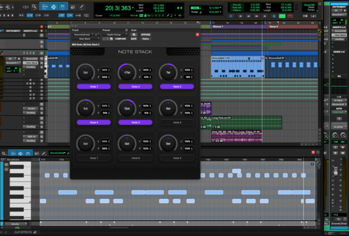Click the green Play transport button
Viewport: 349px width, 236px height.
point(282,16)
